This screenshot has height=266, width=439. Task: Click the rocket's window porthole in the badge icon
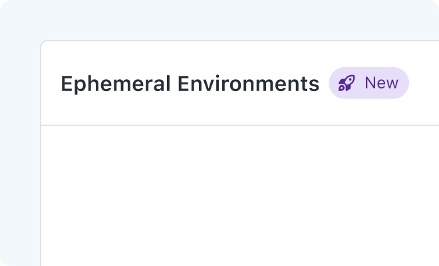pyautogui.click(x=350, y=80)
